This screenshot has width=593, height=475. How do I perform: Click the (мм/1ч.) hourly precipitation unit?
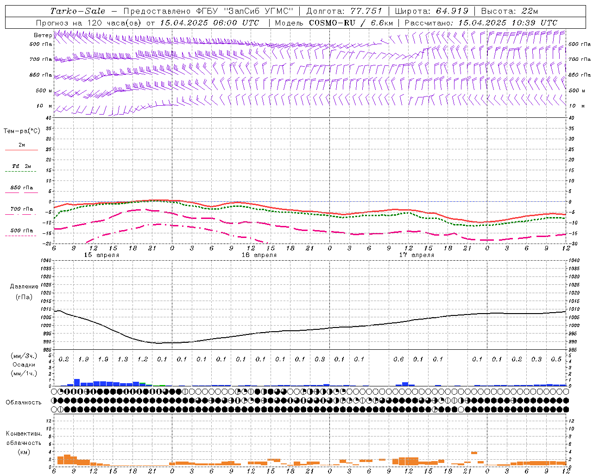point(24,373)
